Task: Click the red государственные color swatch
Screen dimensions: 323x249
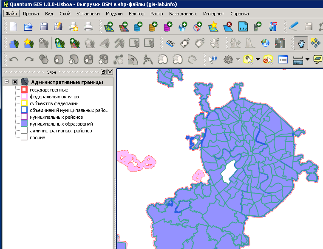Action: (24, 90)
